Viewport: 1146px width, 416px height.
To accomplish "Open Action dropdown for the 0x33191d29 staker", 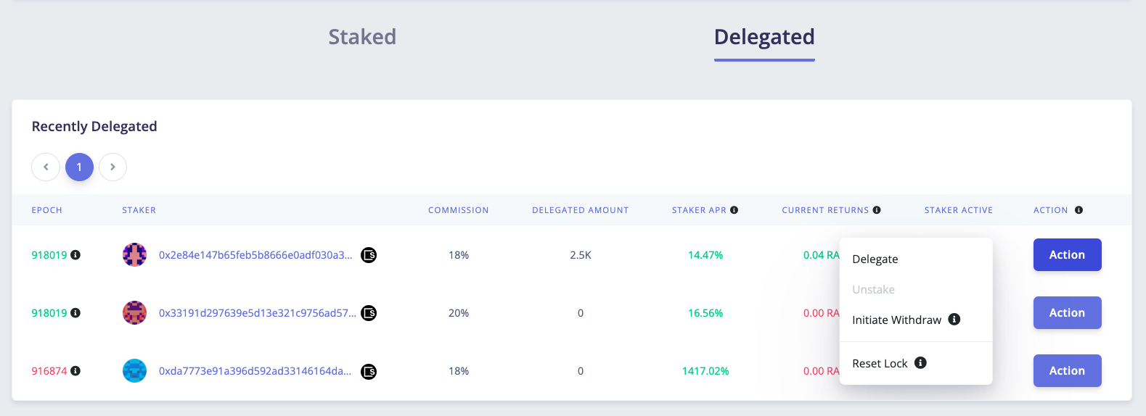I will pyautogui.click(x=1067, y=313).
